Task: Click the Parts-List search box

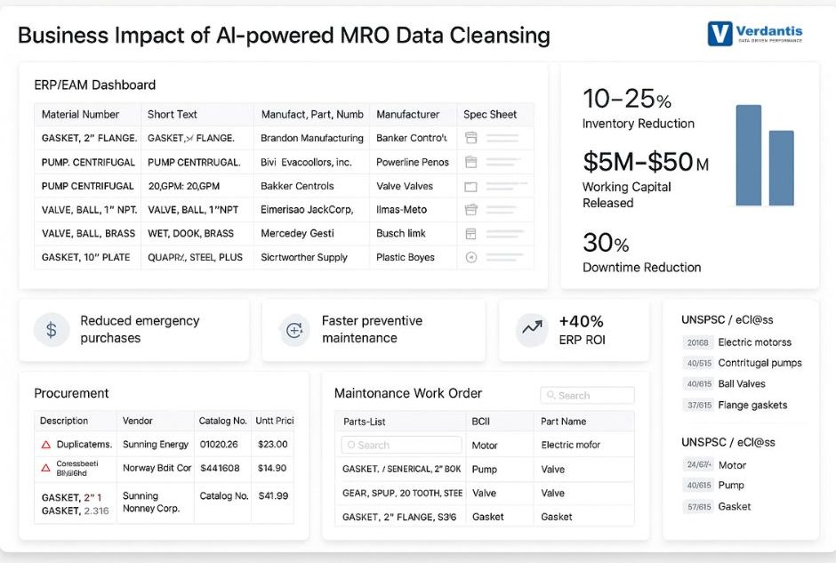Action: tap(400, 445)
